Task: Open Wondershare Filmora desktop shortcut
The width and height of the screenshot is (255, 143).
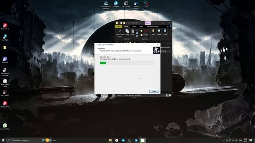Action: [x=106, y=5]
